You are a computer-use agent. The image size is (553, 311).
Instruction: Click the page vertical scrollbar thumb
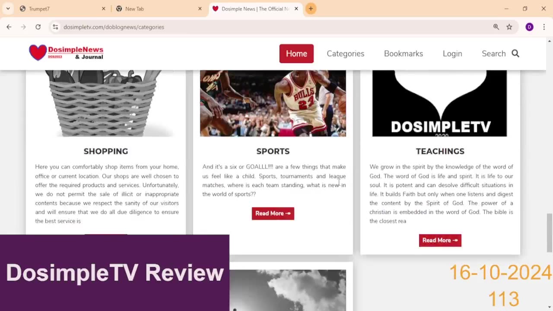coord(550,232)
